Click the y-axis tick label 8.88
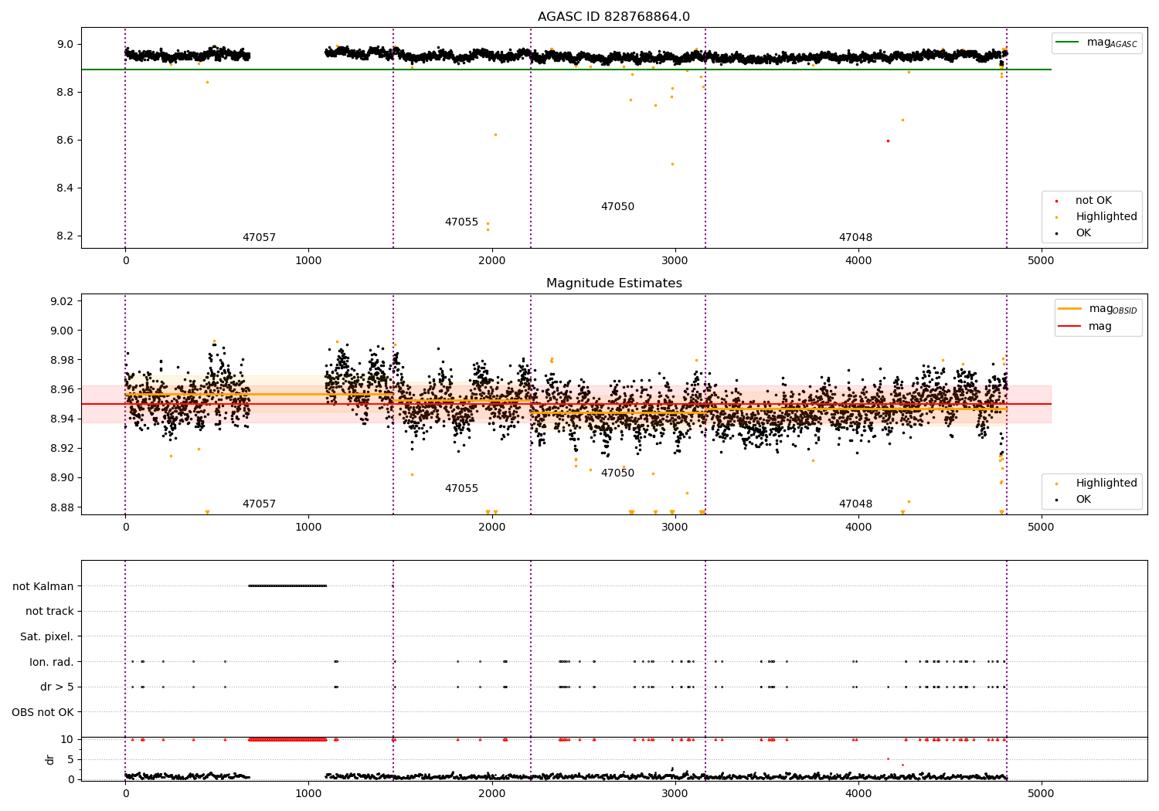 61,507
